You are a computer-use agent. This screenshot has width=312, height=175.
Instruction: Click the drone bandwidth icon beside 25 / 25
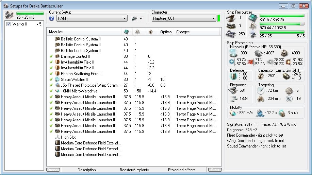click(x=253, y=34)
